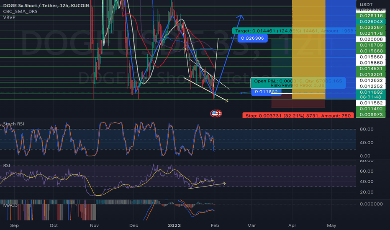Click the Open P&L Risk/Reward label

tap(298, 83)
